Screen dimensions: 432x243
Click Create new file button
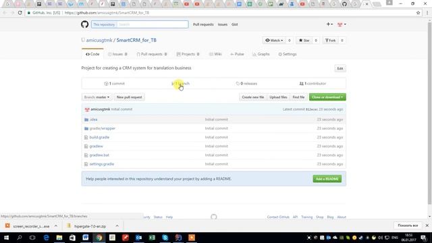click(253, 97)
